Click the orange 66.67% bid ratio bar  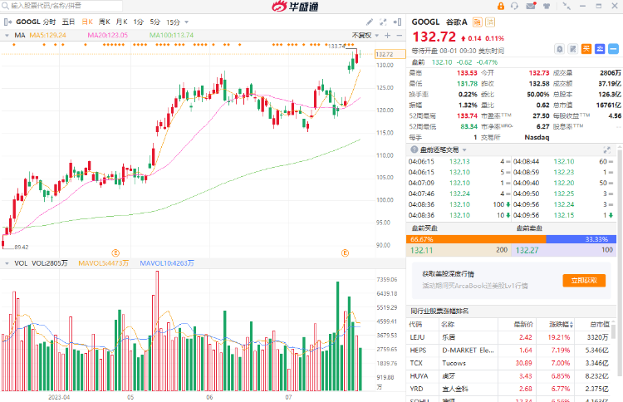click(x=476, y=239)
